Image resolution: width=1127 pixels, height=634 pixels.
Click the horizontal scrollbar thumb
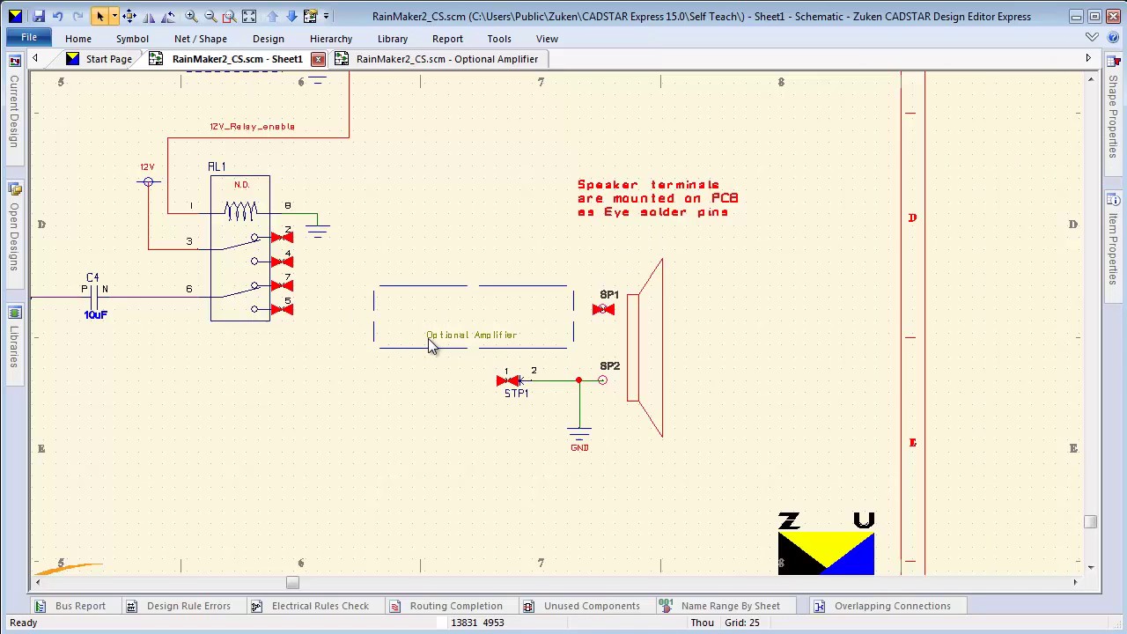[292, 582]
